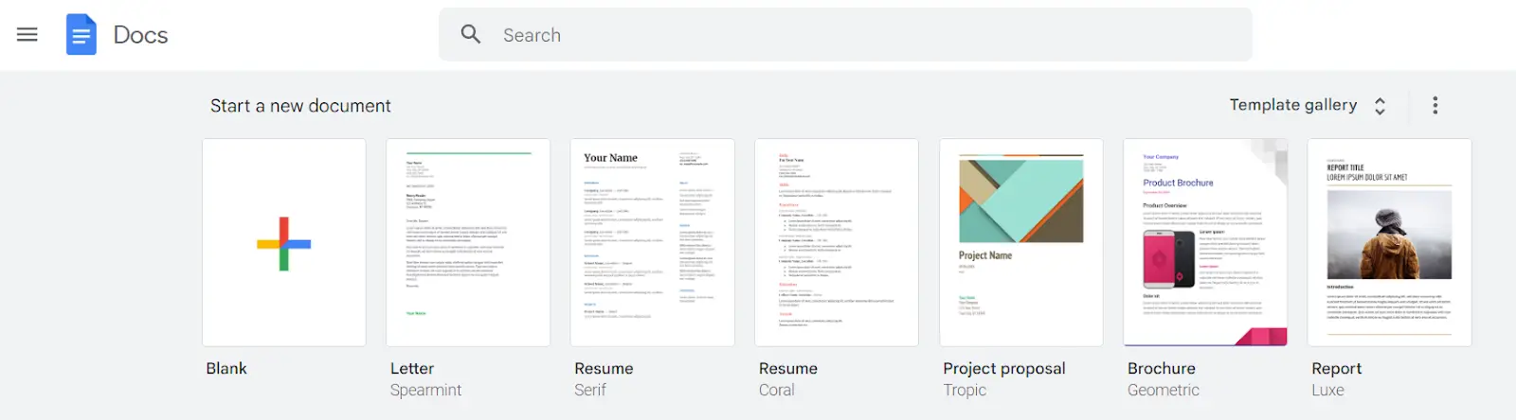
Task: Open the Resume Coral template thumbnail
Action: (x=837, y=242)
